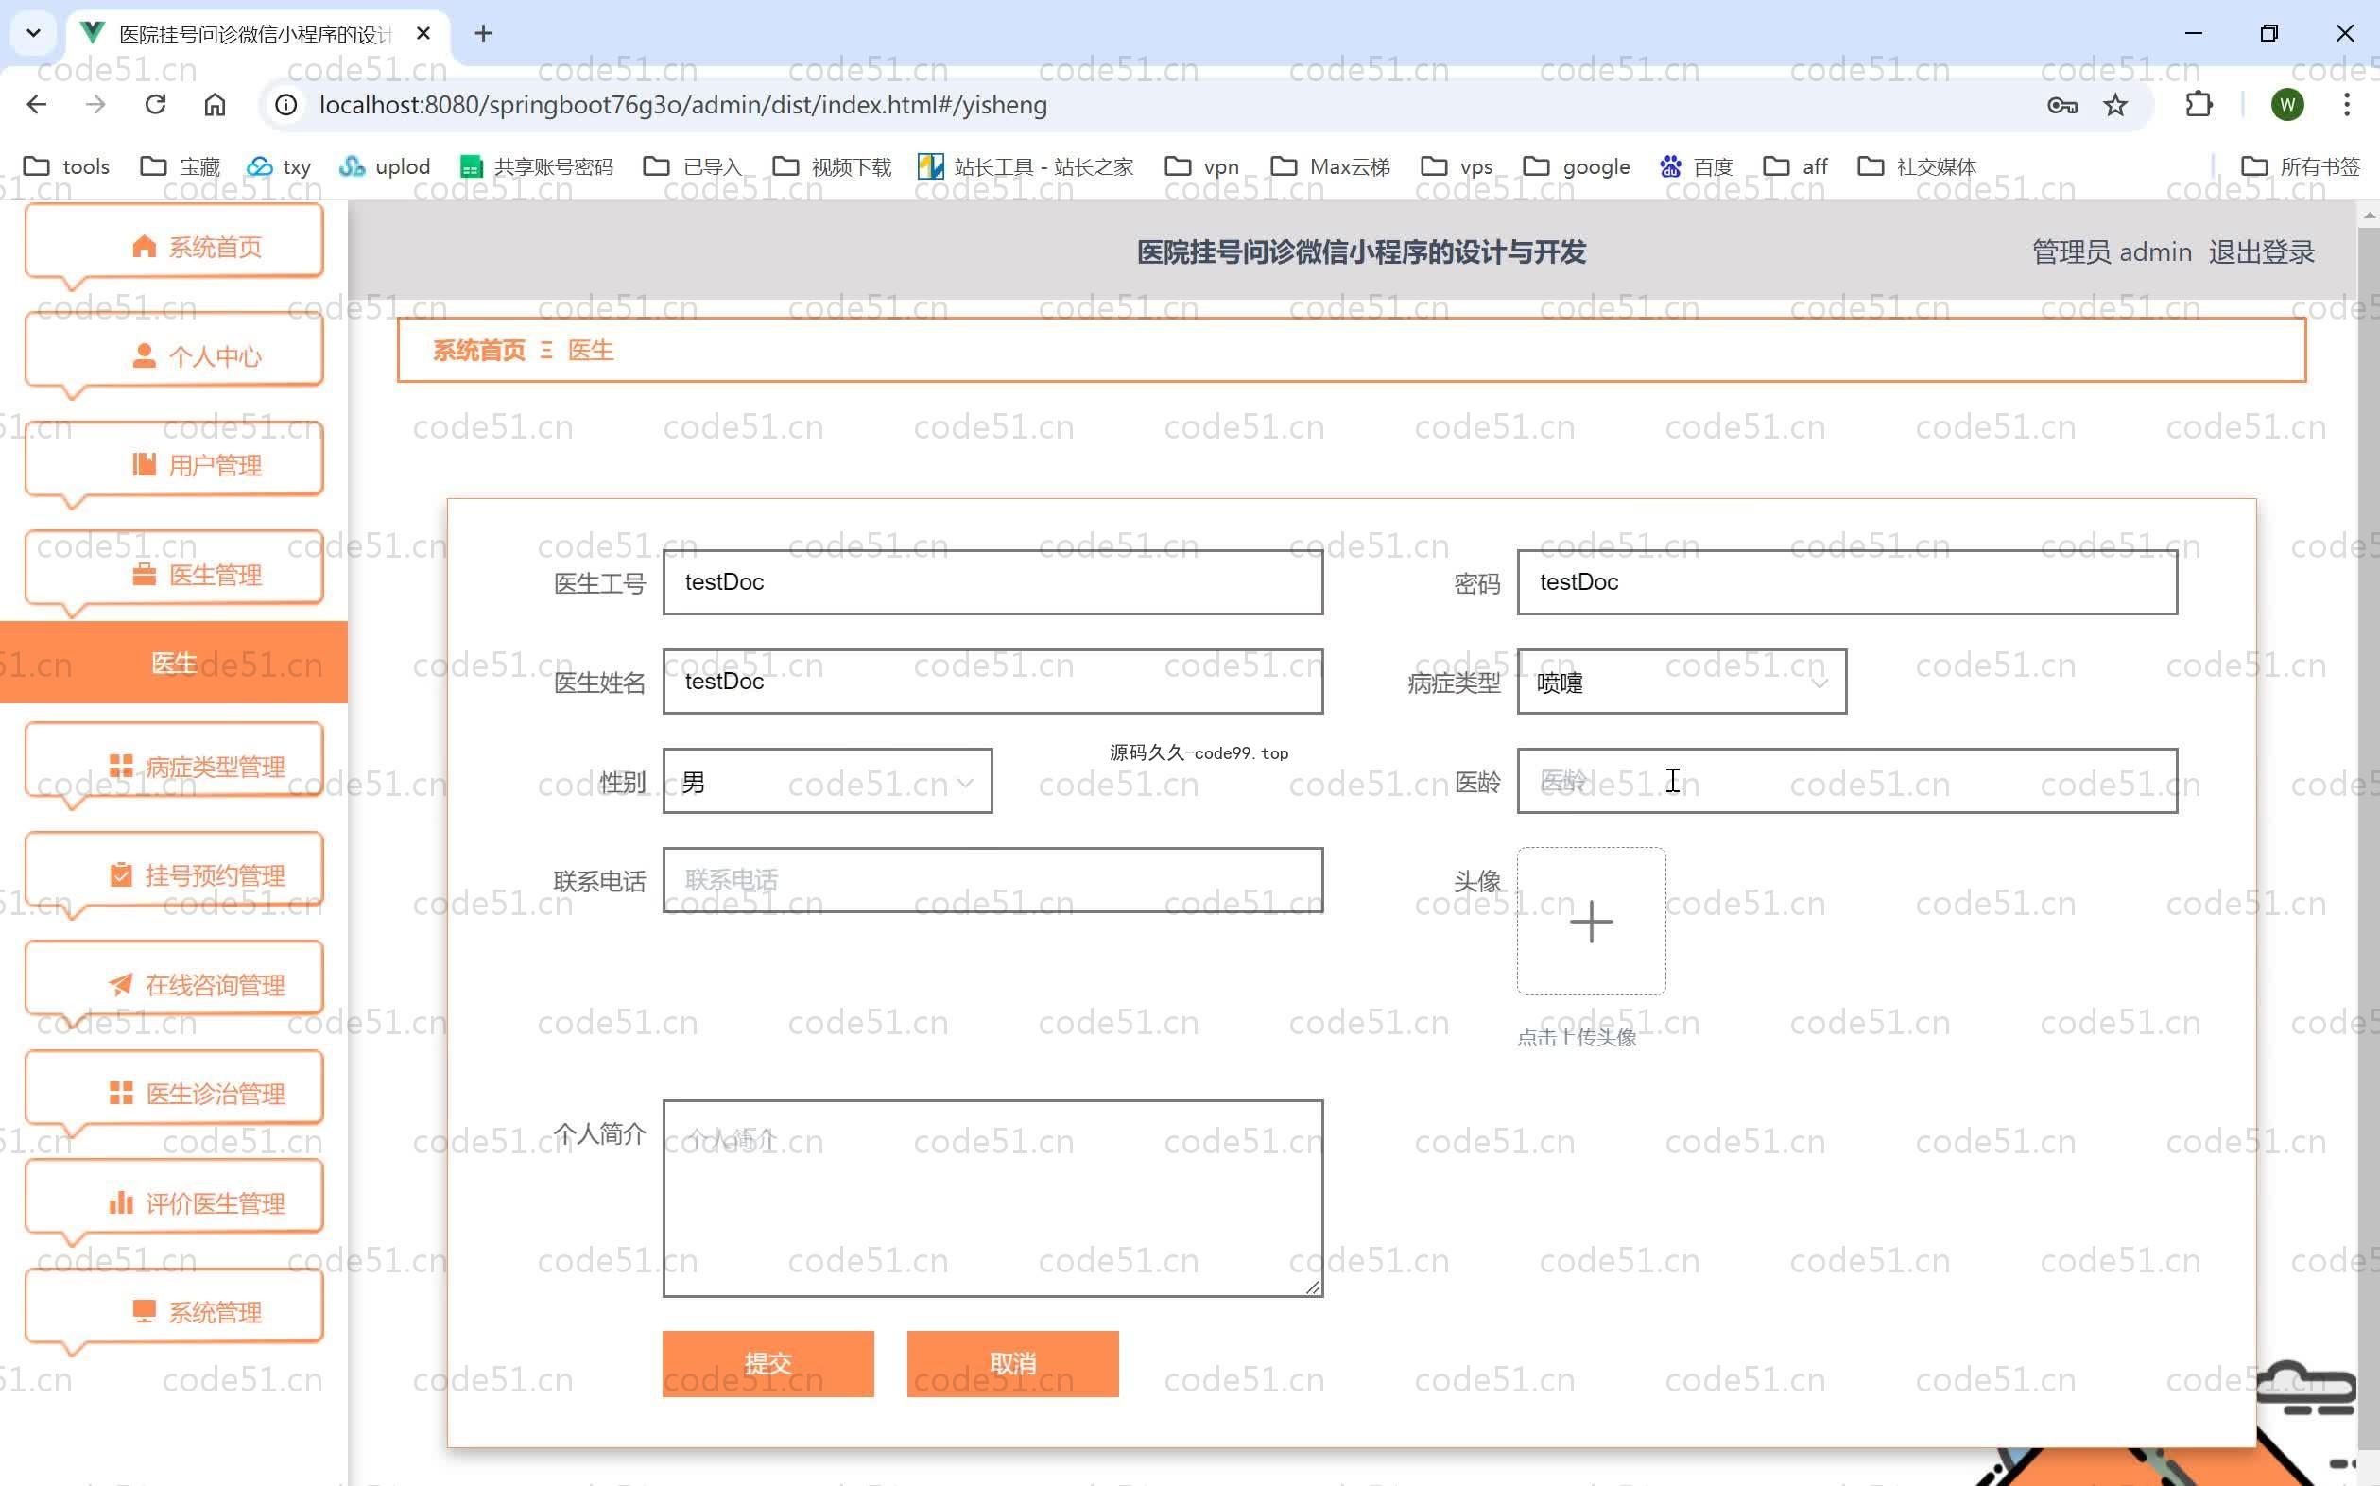Click 退出登录 to log out
The height and width of the screenshot is (1486, 2380).
[2261, 251]
